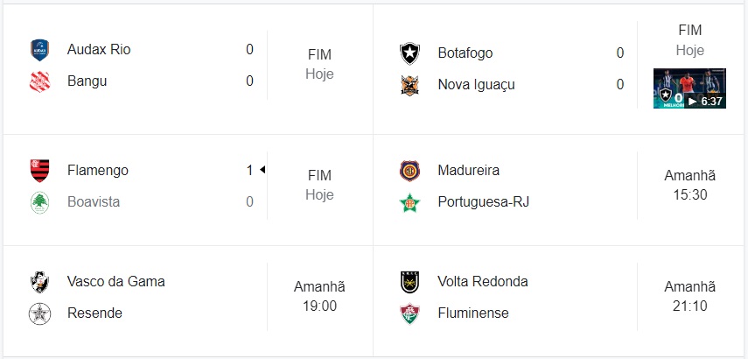Select the Madureira match at 15:30
748x359 pixels.
click(x=689, y=186)
